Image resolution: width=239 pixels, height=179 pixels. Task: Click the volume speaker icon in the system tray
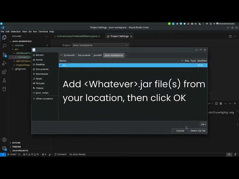[196, 24]
